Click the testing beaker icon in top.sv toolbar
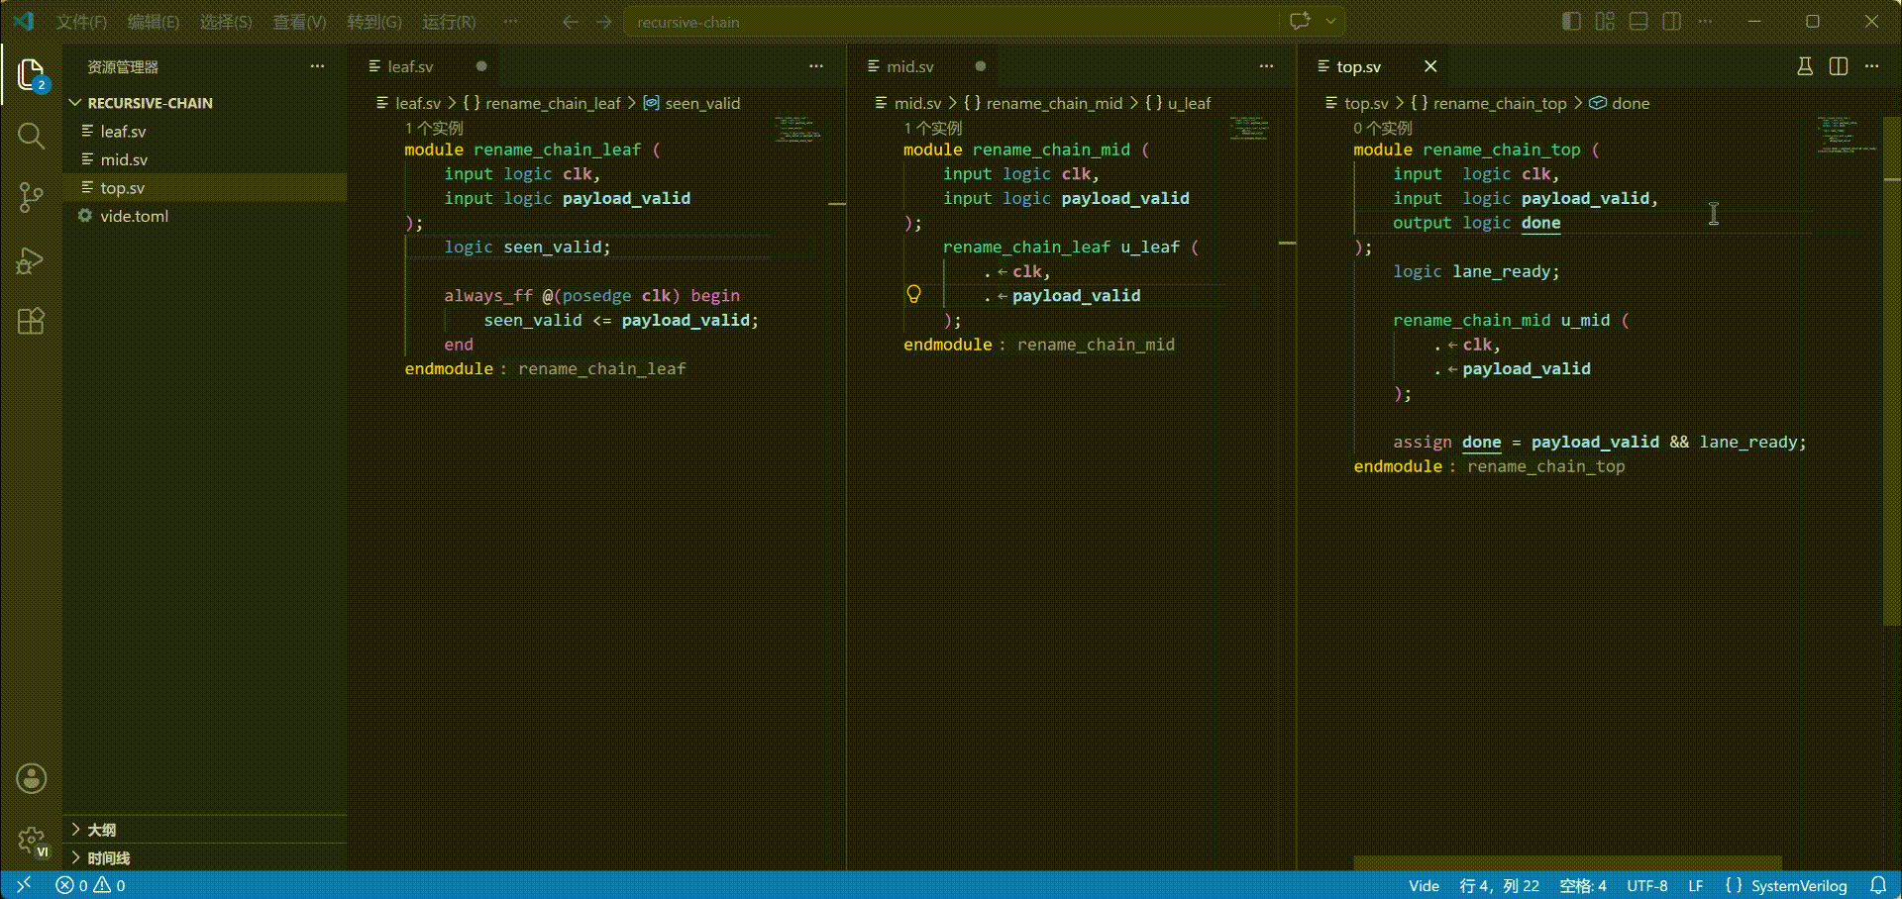This screenshot has width=1902, height=899. tap(1805, 66)
